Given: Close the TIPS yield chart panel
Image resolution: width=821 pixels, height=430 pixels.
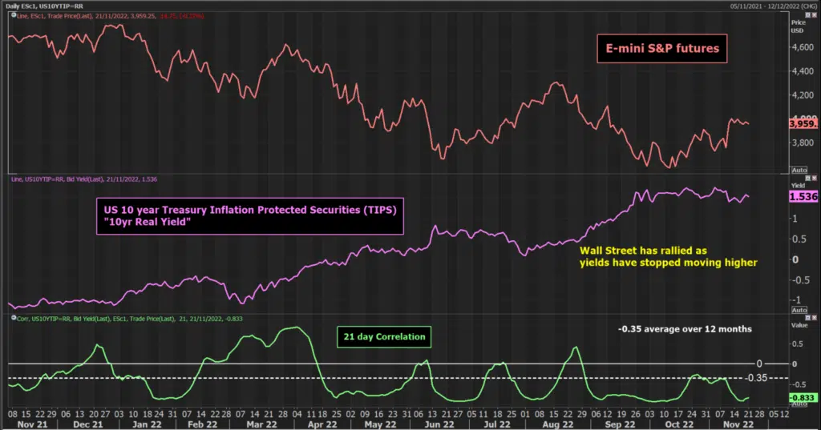Looking at the screenshot, I should [x=815, y=179].
